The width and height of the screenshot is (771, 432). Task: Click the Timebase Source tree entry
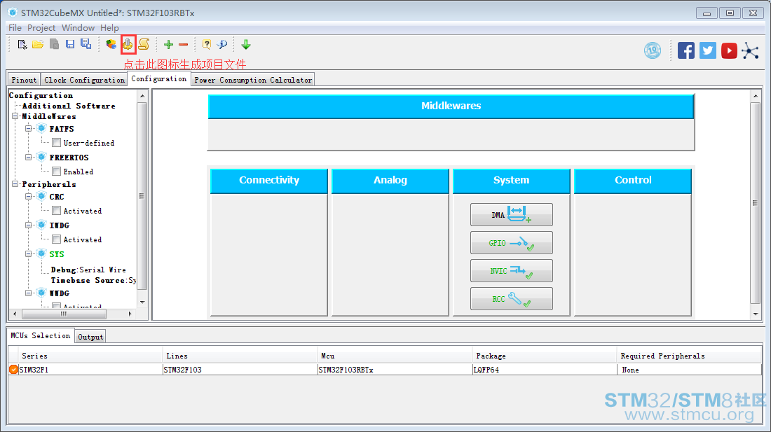coord(93,280)
